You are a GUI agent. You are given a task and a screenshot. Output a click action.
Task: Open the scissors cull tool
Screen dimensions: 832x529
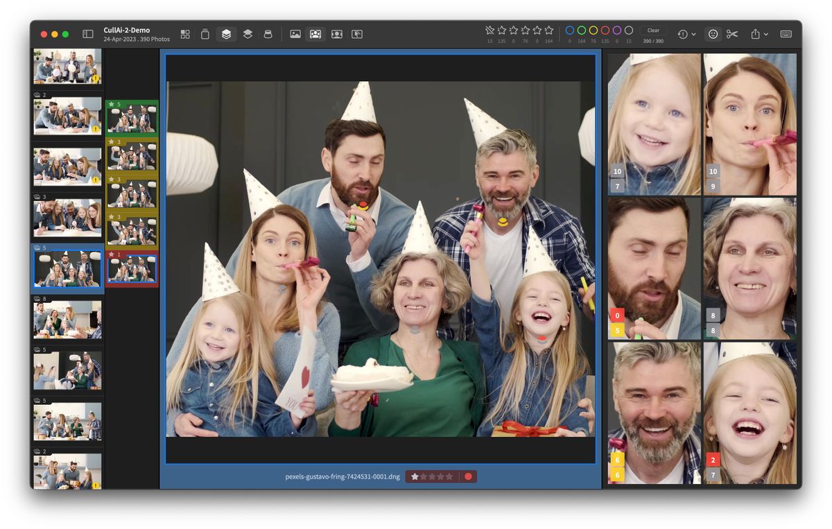[732, 34]
